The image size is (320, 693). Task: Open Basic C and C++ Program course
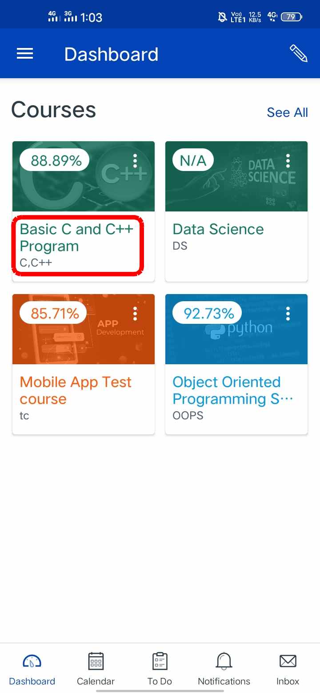76,238
